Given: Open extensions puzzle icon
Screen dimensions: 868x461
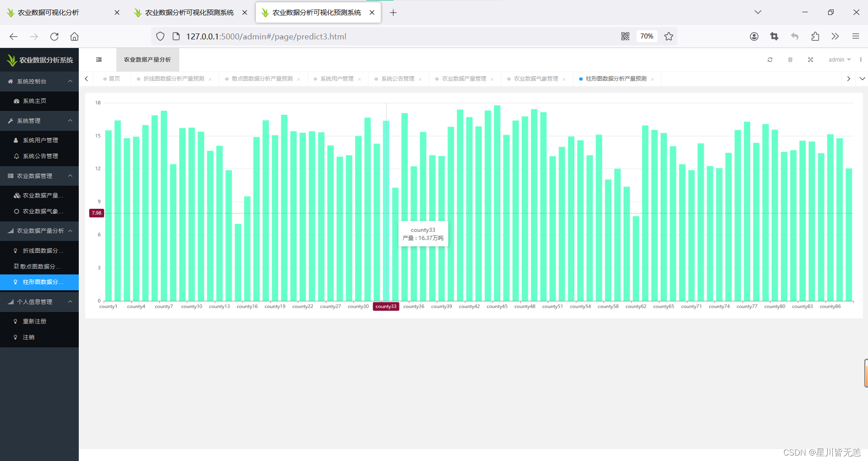Looking at the screenshot, I should pos(815,36).
